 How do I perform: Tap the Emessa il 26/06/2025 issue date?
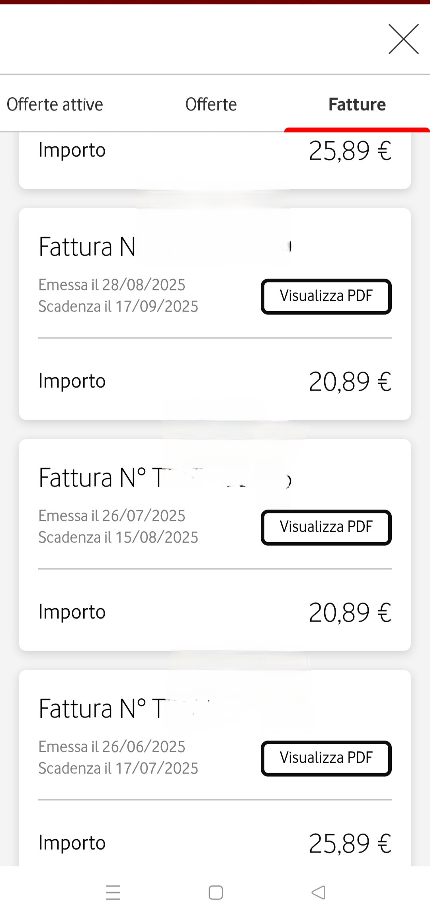[112, 747]
